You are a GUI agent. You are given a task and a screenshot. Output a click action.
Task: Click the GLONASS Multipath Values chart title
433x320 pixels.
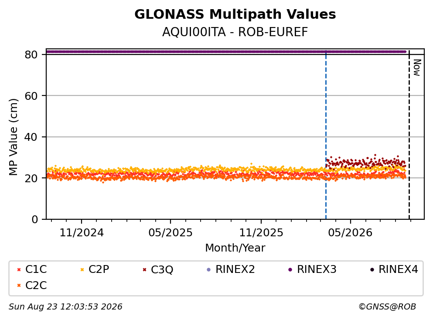point(235,14)
